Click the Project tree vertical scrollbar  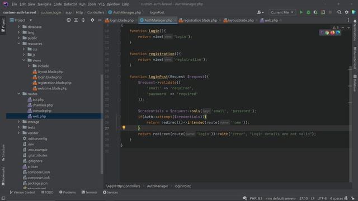[102, 124]
